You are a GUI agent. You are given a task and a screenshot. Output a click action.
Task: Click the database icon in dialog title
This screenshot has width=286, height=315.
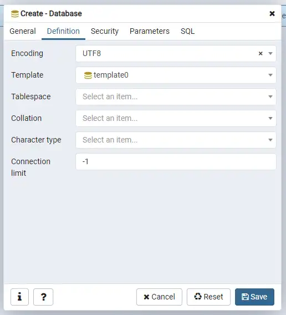tap(15, 14)
